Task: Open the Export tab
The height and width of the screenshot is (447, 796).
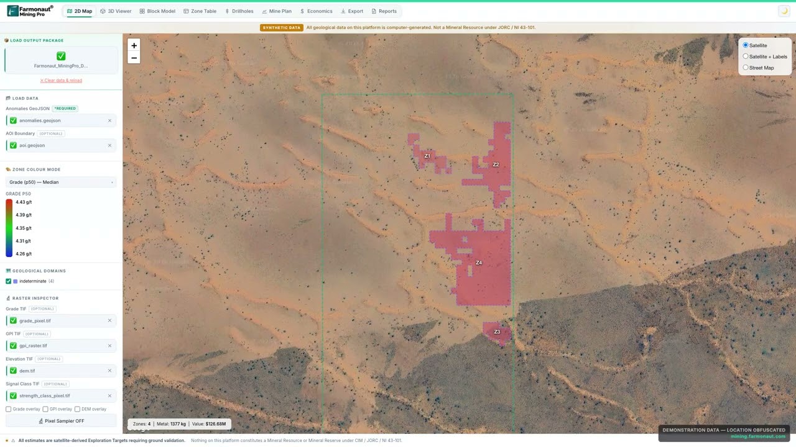Action: pyautogui.click(x=352, y=11)
